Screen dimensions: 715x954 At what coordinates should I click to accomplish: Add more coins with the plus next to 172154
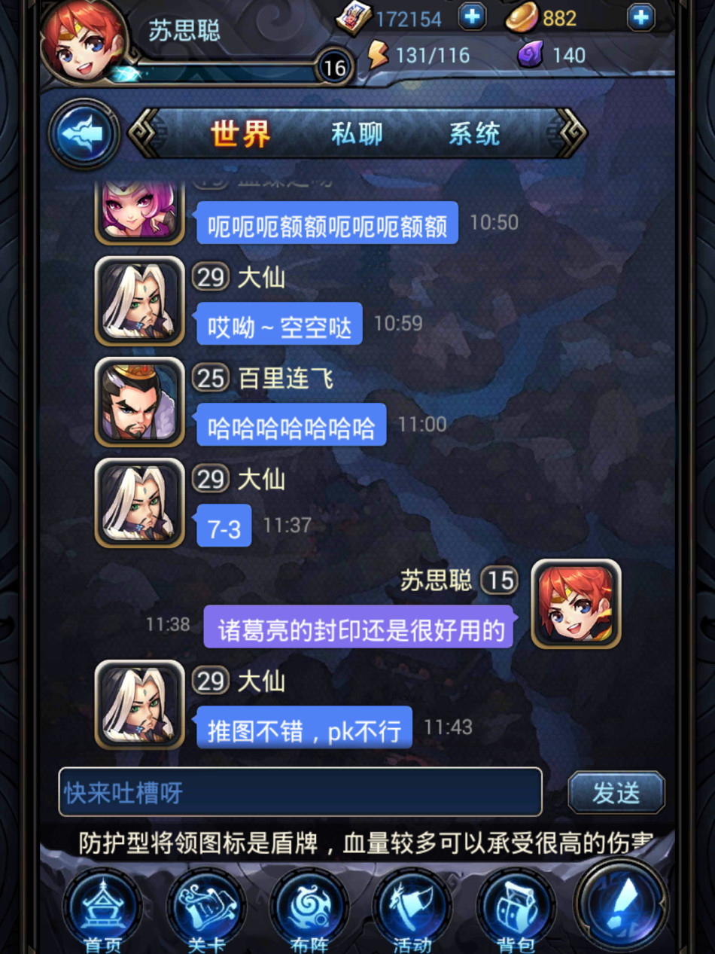coord(472,17)
